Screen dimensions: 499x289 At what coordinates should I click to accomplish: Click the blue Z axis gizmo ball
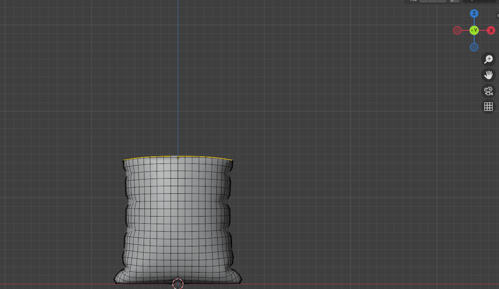(x=474, y=13)
